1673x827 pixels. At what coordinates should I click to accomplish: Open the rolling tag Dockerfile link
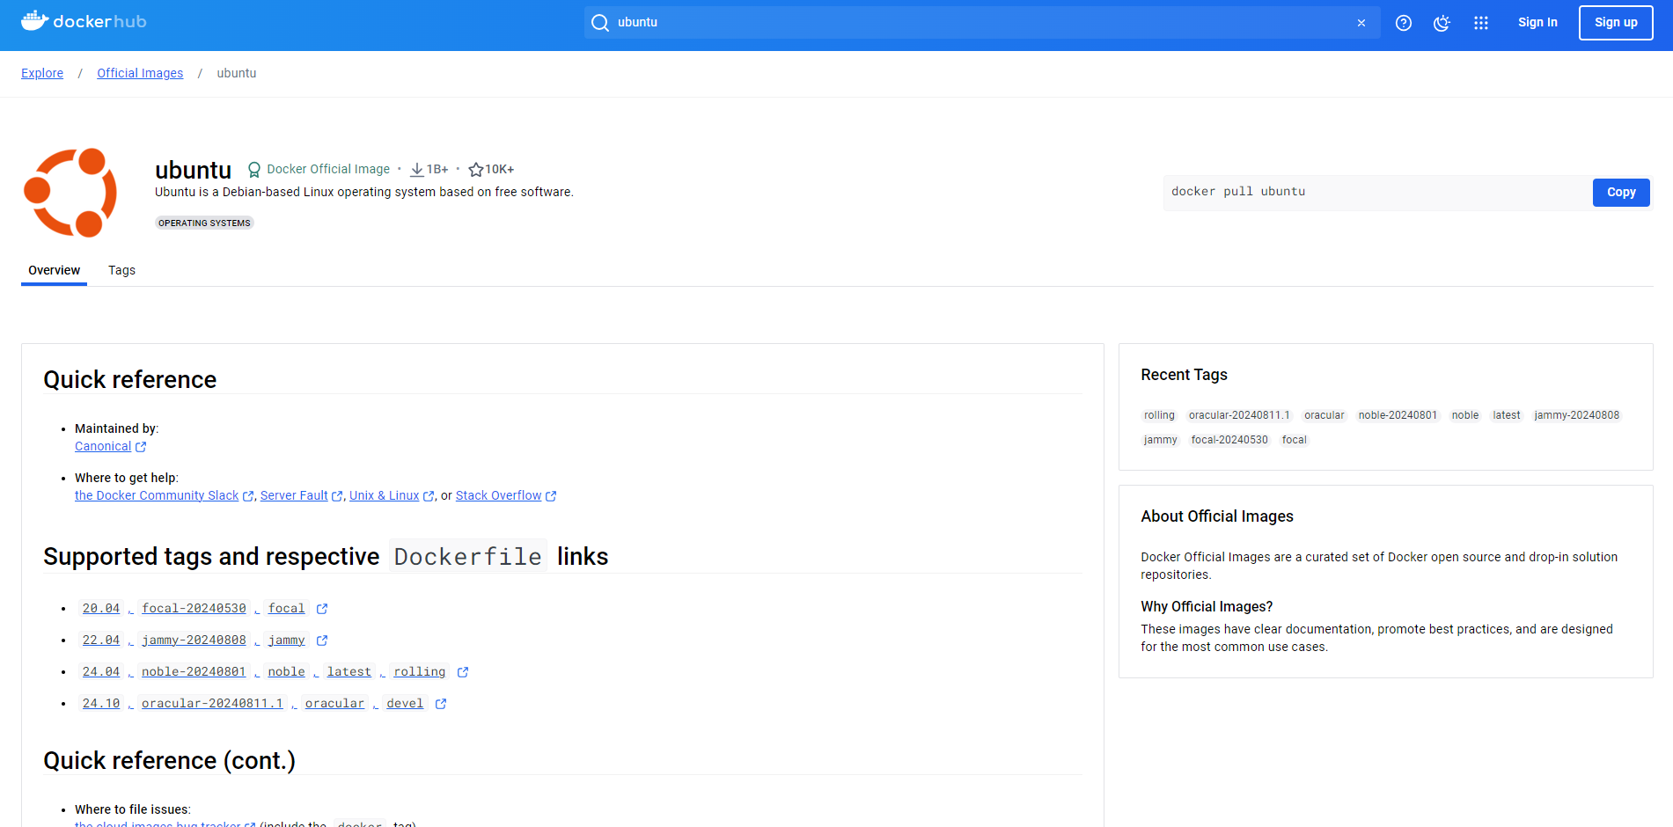pos(420,672)
